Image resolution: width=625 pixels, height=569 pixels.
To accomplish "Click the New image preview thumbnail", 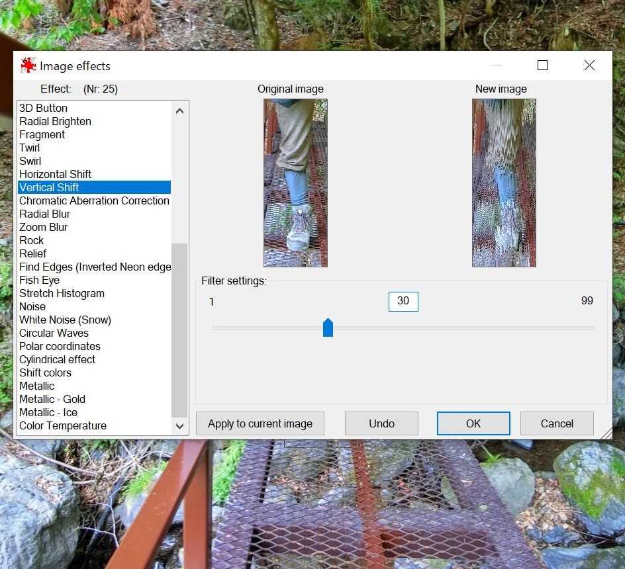I will tap(504, 183).
